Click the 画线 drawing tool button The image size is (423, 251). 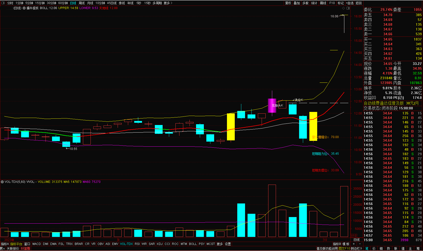pos(323,3)
